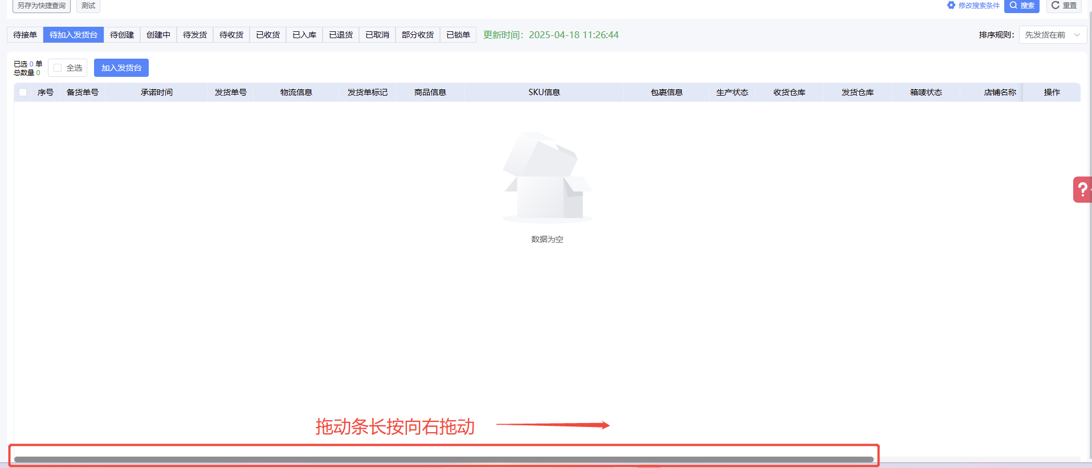Go to the 部分收货 tab

tap(418, 35)
